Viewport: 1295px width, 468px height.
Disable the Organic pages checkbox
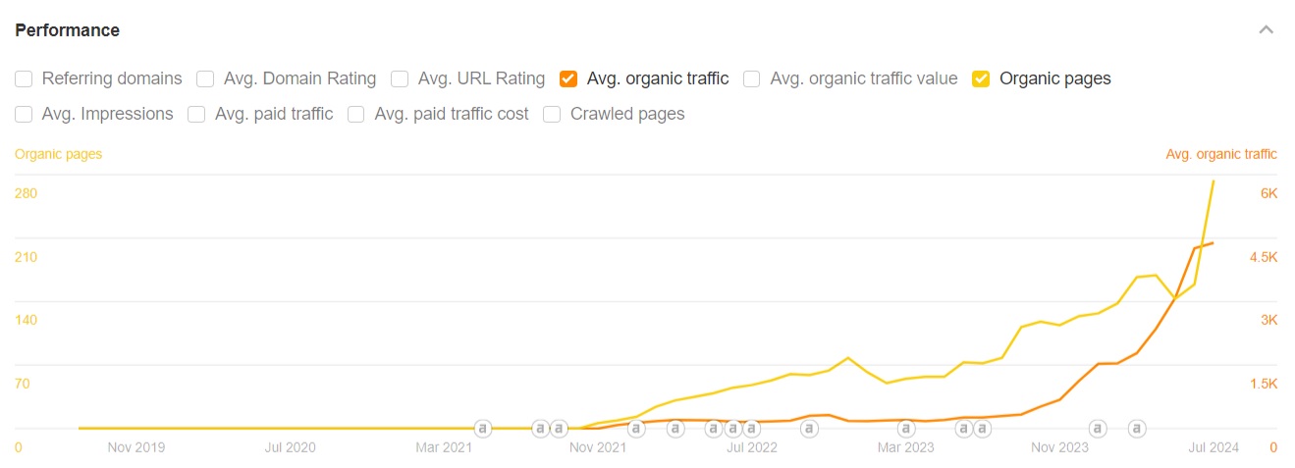point(981,78)
